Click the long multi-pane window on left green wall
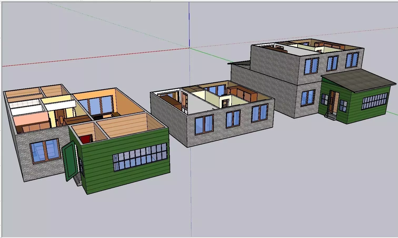Viewport: 398px width, 238px height. (140, 157)
